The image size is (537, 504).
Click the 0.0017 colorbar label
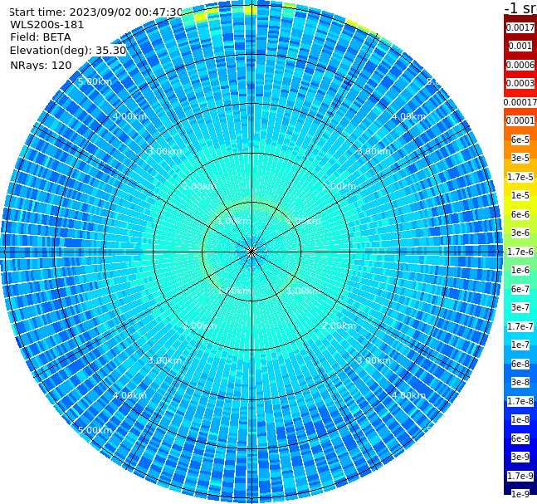(x=520, y=27)
